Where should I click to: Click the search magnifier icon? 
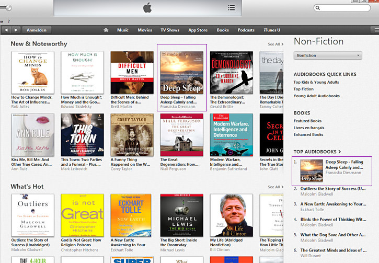318,8
